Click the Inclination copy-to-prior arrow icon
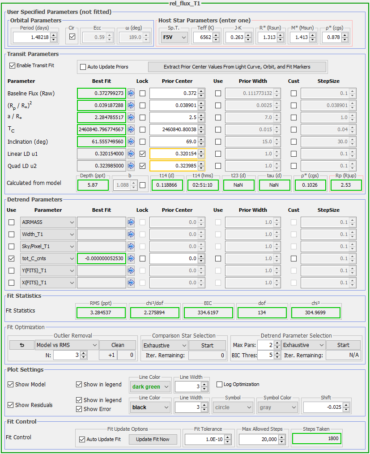Viewport: 370px width, 454px height. pos(131,142)
